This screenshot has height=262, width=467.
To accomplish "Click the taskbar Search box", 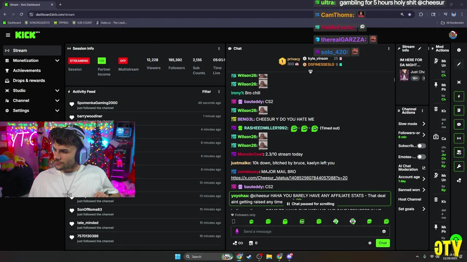I will tap(209, 257).
